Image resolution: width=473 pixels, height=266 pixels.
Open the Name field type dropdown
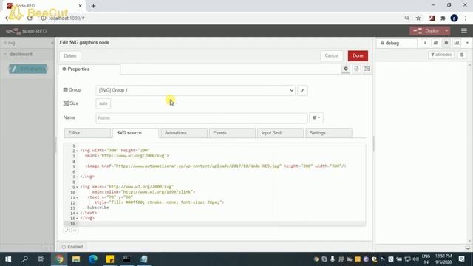point(316,118)
